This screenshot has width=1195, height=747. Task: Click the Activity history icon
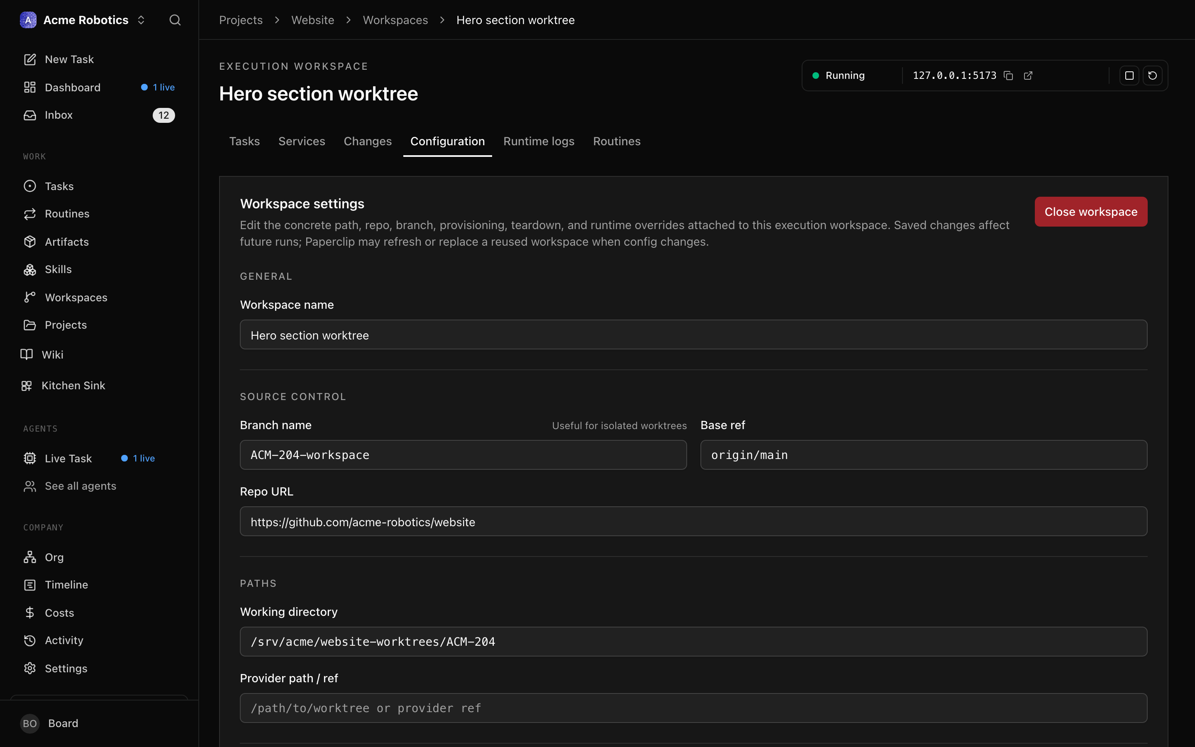[29, 640]
